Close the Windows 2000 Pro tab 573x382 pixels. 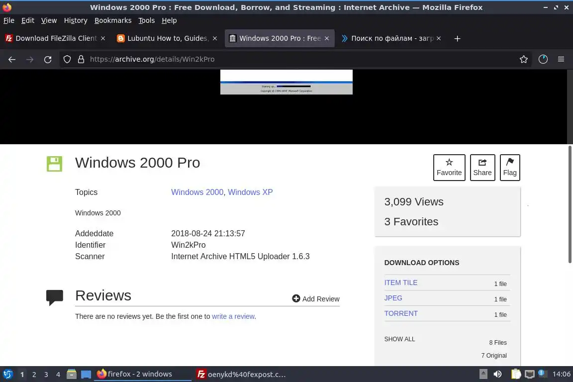(327, 38)
